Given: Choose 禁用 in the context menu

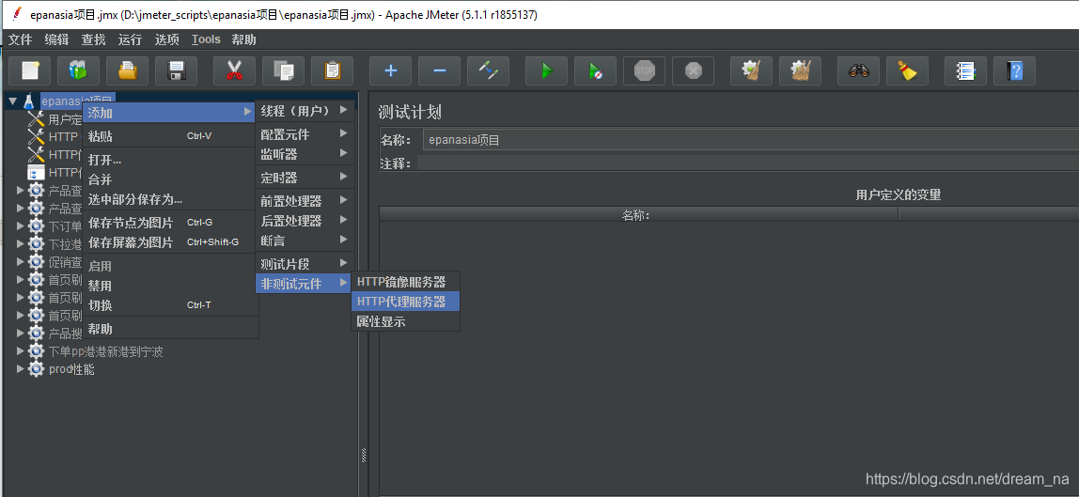Looking at the screenshot, I should coord(169,286).
